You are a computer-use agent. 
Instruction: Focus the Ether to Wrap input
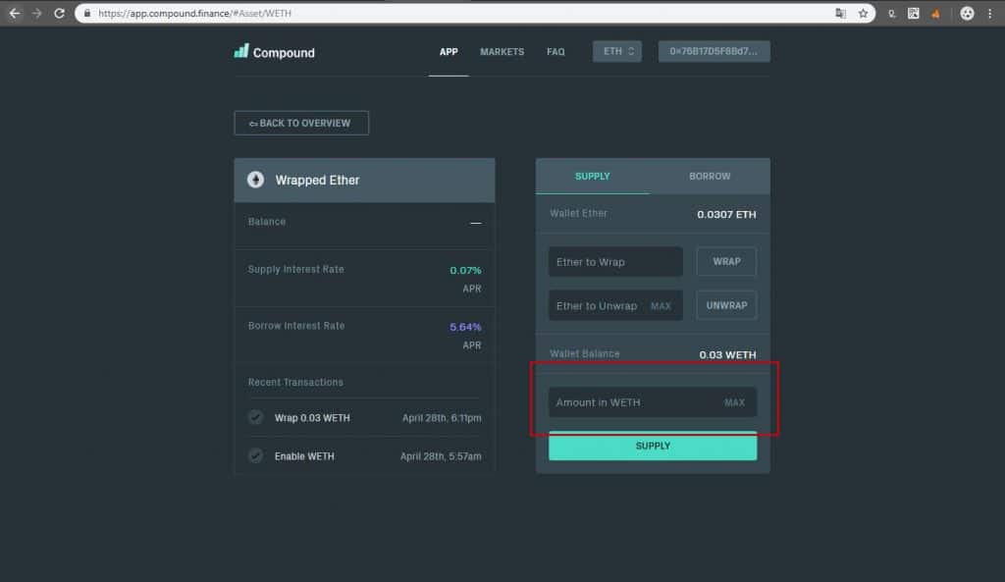(x=615, y=261)
